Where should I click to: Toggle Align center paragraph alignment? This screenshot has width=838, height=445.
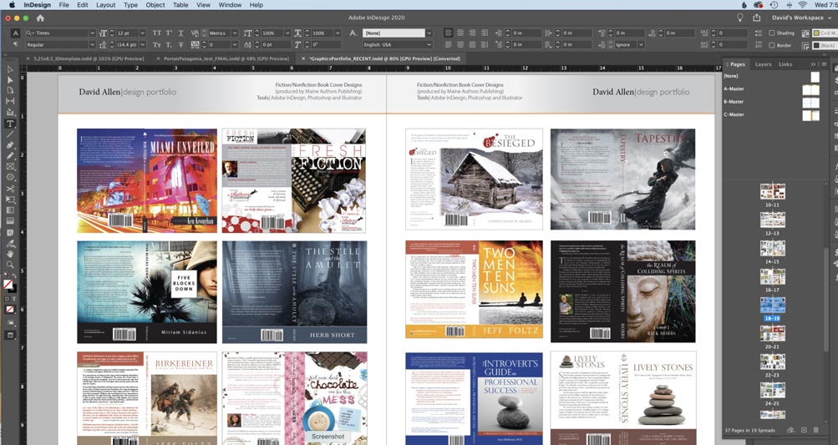(x=460, y=33)
